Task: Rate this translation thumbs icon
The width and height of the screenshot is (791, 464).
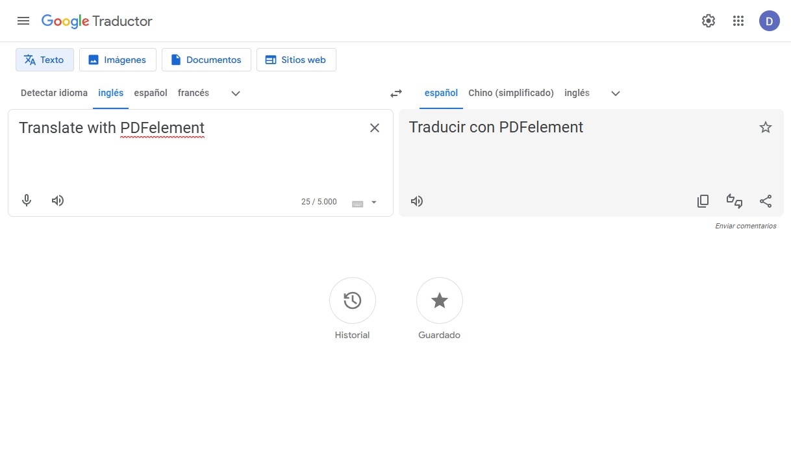Action: coord(734,201)
